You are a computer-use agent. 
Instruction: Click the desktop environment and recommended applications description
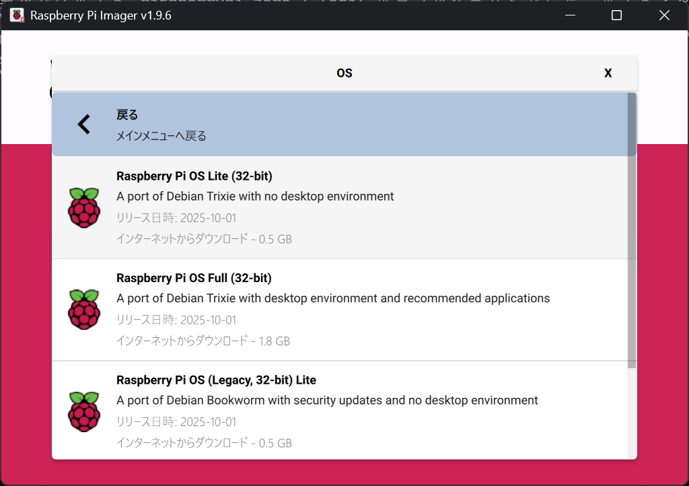333,298
